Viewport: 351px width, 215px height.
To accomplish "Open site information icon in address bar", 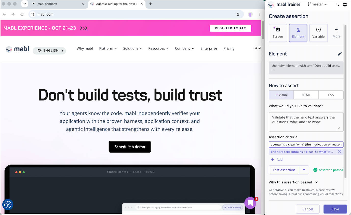I will pos(33,14).
